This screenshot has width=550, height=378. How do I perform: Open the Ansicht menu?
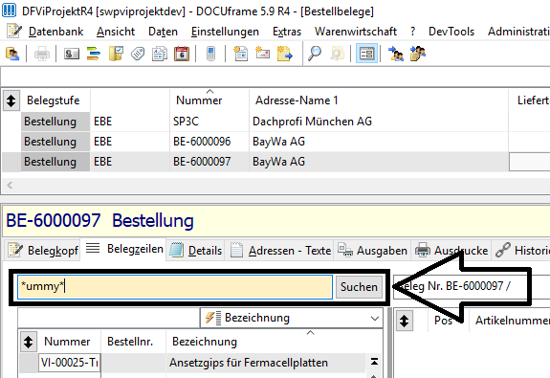(116, 32)
